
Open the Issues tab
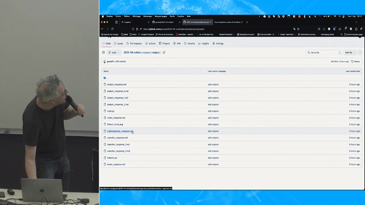pyautogui.click(x=118, y=43)
